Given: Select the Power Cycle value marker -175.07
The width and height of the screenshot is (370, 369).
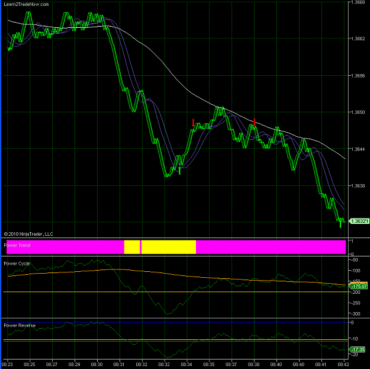Looking at the screenshot, I should point(359,286).
